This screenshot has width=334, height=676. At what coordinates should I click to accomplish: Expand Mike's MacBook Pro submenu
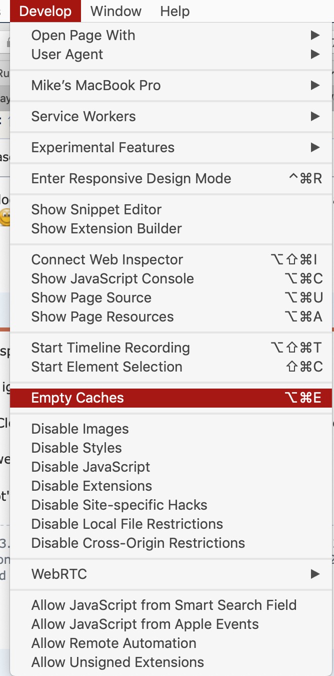click(171, 86)
